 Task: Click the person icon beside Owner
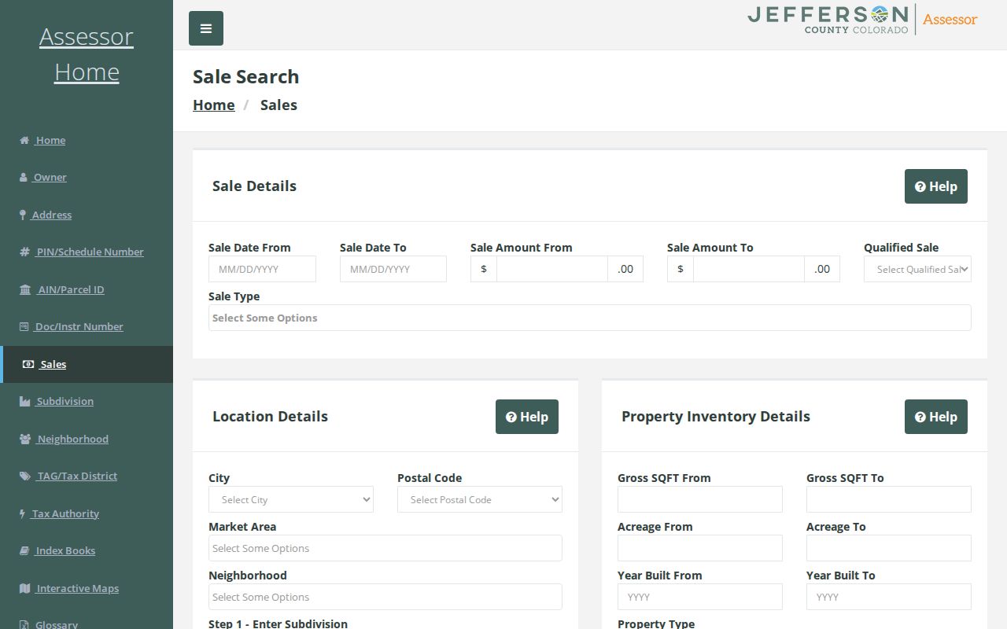[24, 177]
